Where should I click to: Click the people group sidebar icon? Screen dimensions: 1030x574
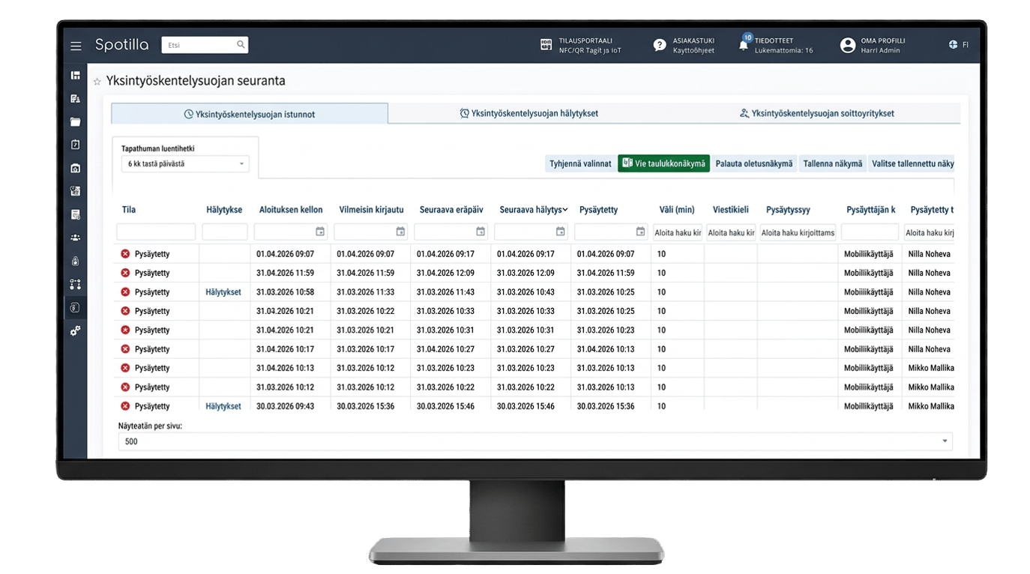click(75, 238)
